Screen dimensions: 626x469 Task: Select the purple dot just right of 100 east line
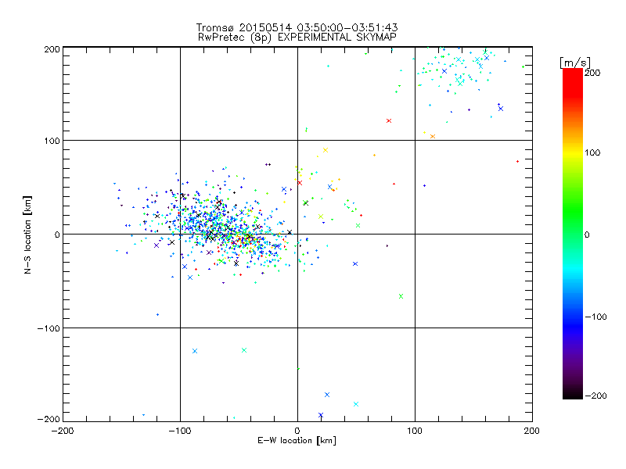tap(424, 185)
